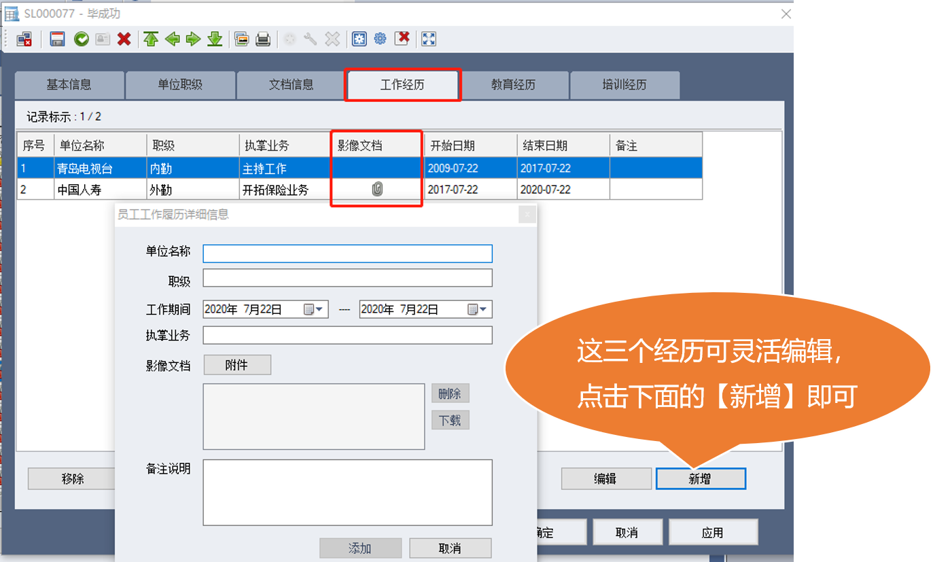
Task: Select the 中国人寿 row in the table
Action: 80,190
